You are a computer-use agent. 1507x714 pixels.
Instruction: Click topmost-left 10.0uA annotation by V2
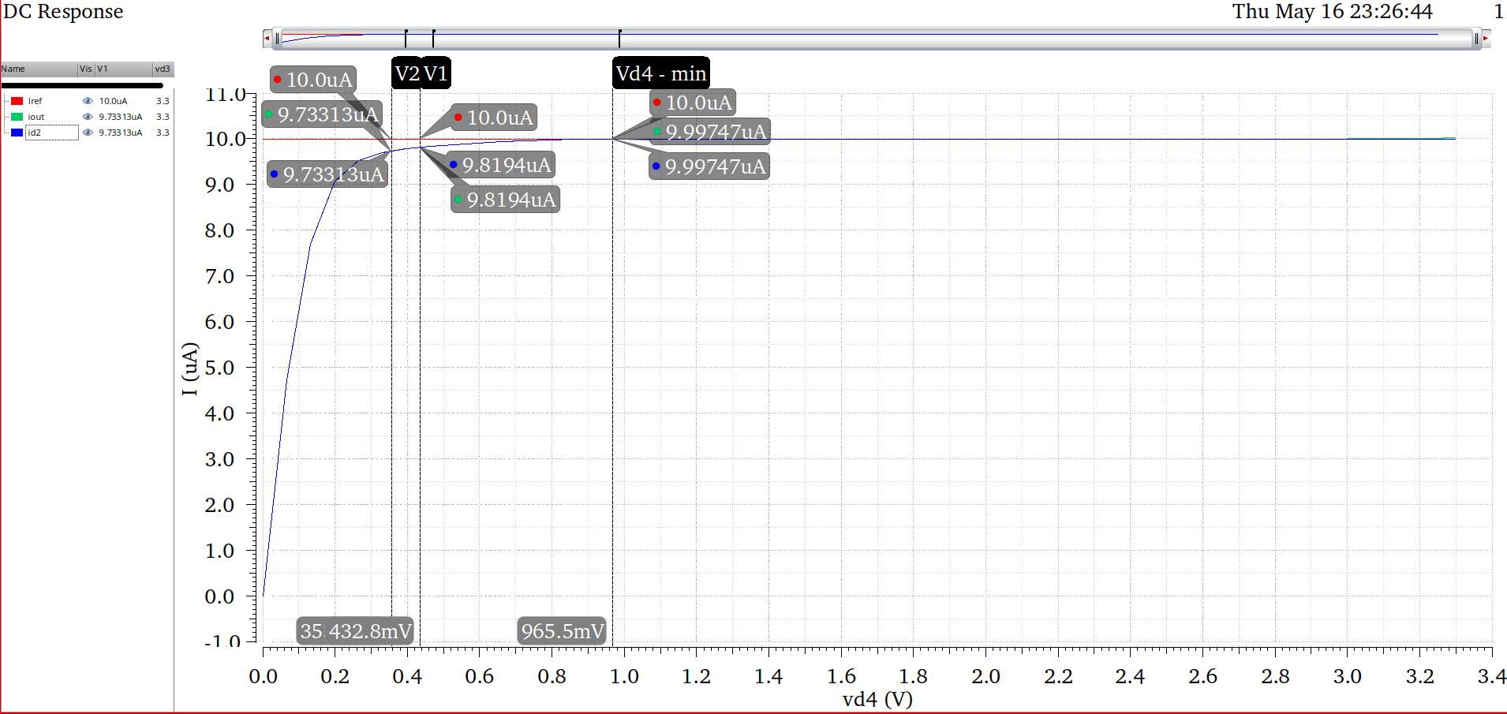tap(313, 80)
